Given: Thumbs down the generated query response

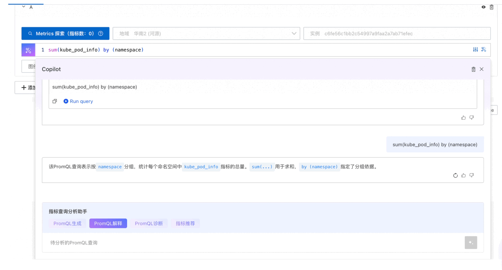Looking at the screenshot, I should 472,118.
